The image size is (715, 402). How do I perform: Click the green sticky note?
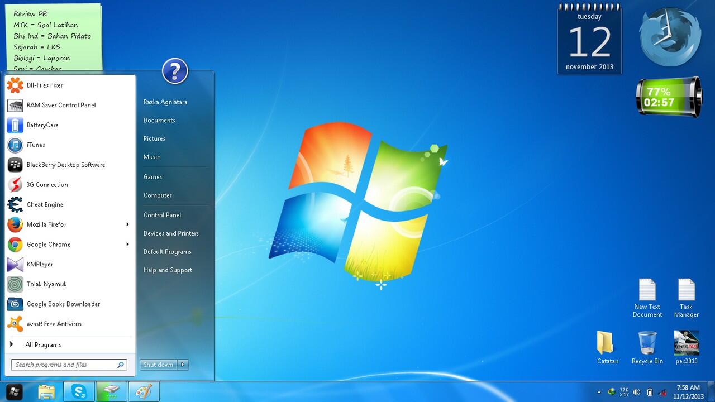point(54,38)
